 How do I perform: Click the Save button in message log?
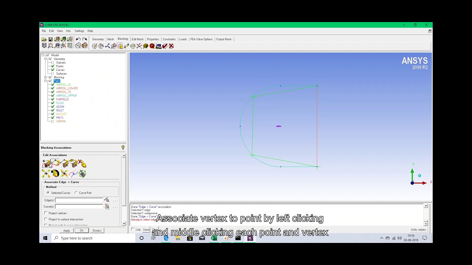point(146,230)
